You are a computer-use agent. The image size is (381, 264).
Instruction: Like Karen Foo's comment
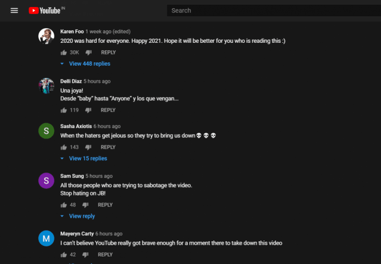click(x=63, y=53)
